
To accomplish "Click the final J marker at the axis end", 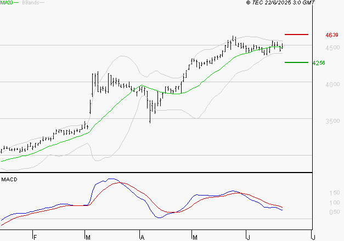I will [314, 237].
